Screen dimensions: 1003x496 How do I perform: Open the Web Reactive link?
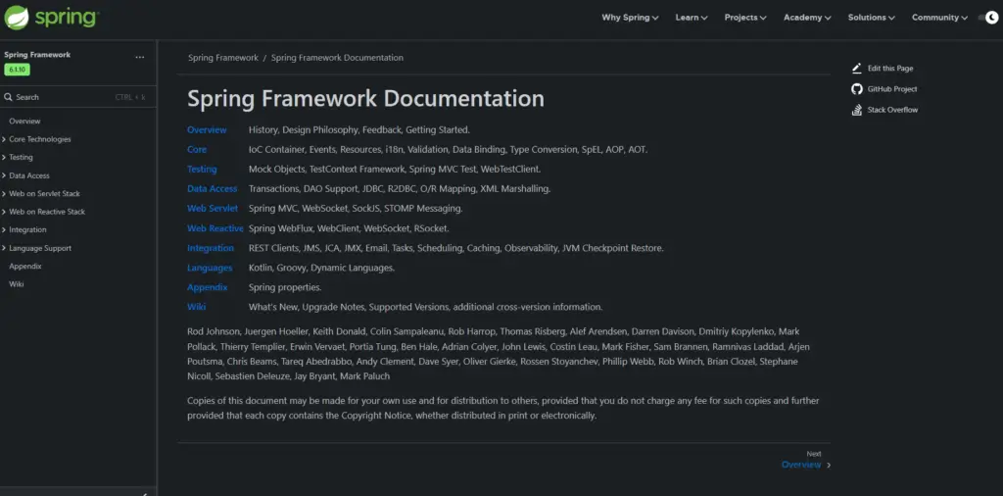pos(215,228)
